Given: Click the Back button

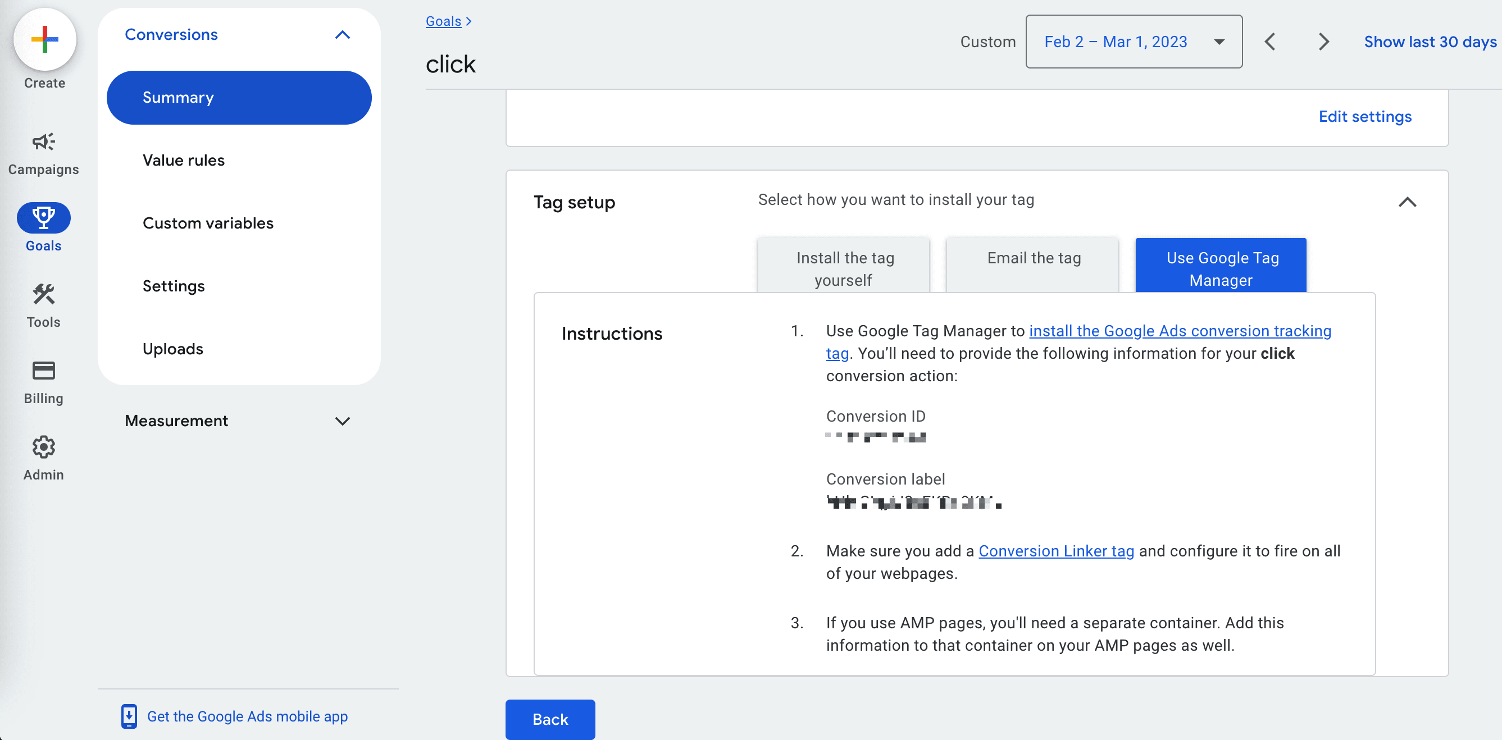Looking at the screenshot, I should [550, 719].
